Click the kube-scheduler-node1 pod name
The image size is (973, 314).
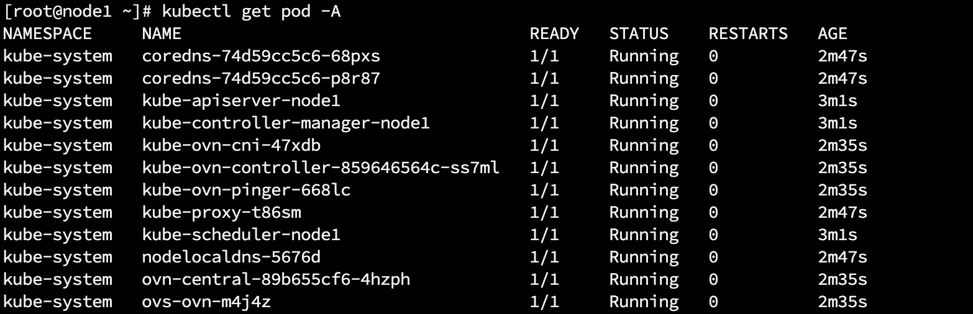241,235
